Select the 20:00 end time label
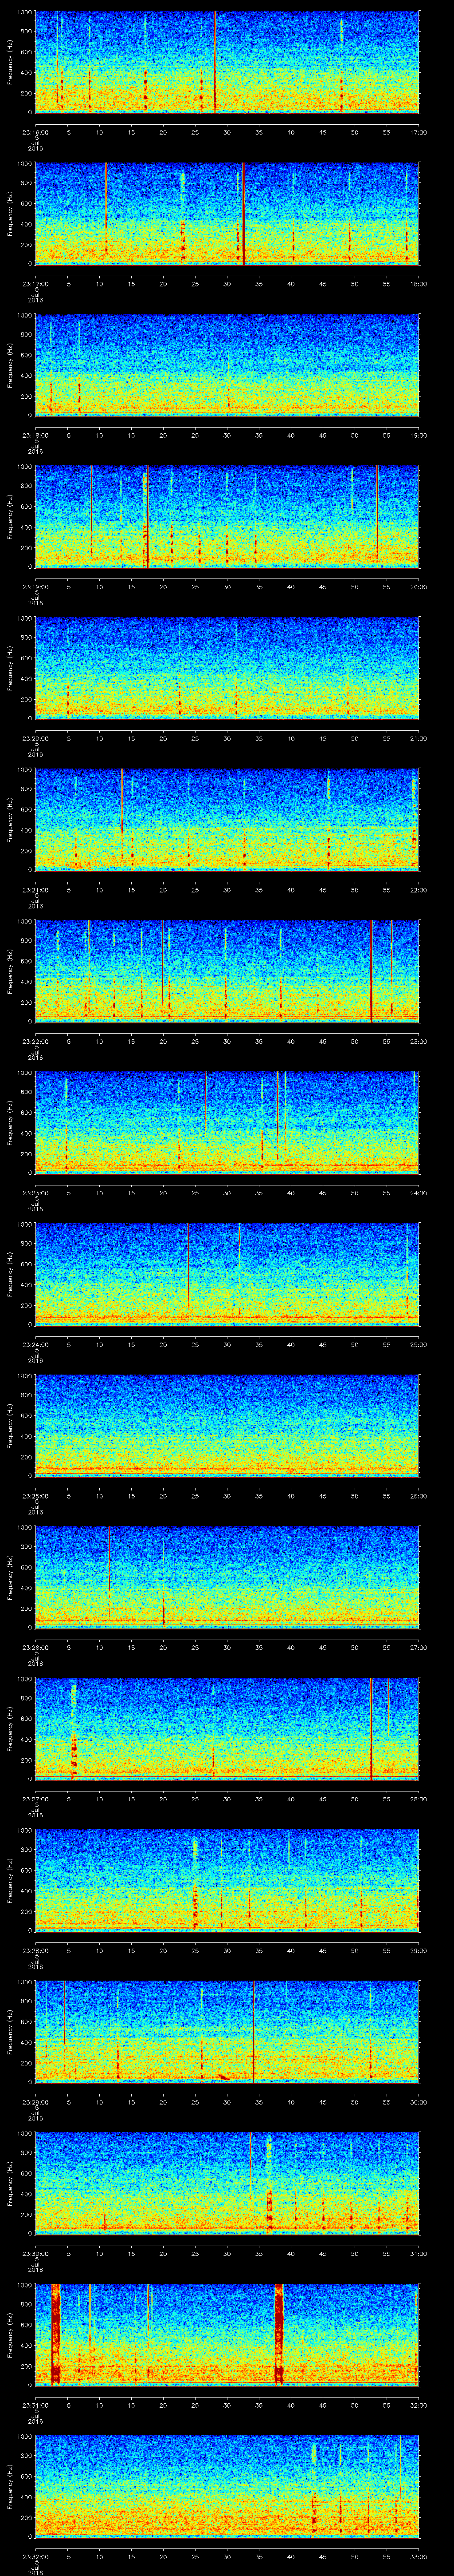Viewport: 454px width, 2576px height. coord(418,586)
